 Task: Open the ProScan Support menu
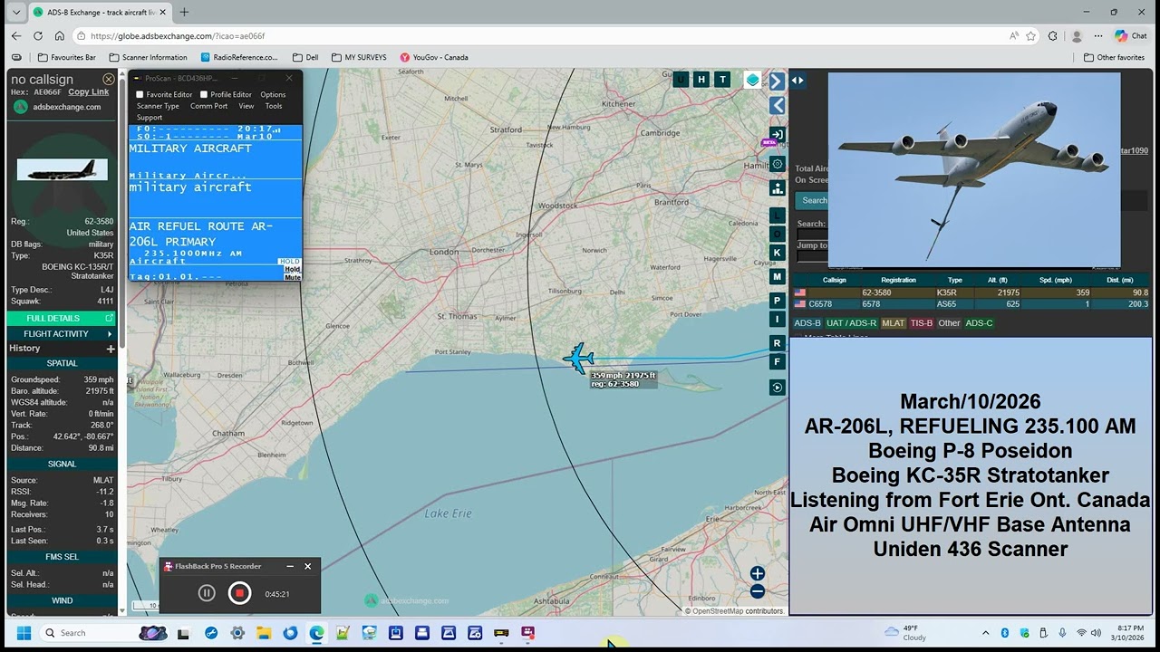[150, 118]
